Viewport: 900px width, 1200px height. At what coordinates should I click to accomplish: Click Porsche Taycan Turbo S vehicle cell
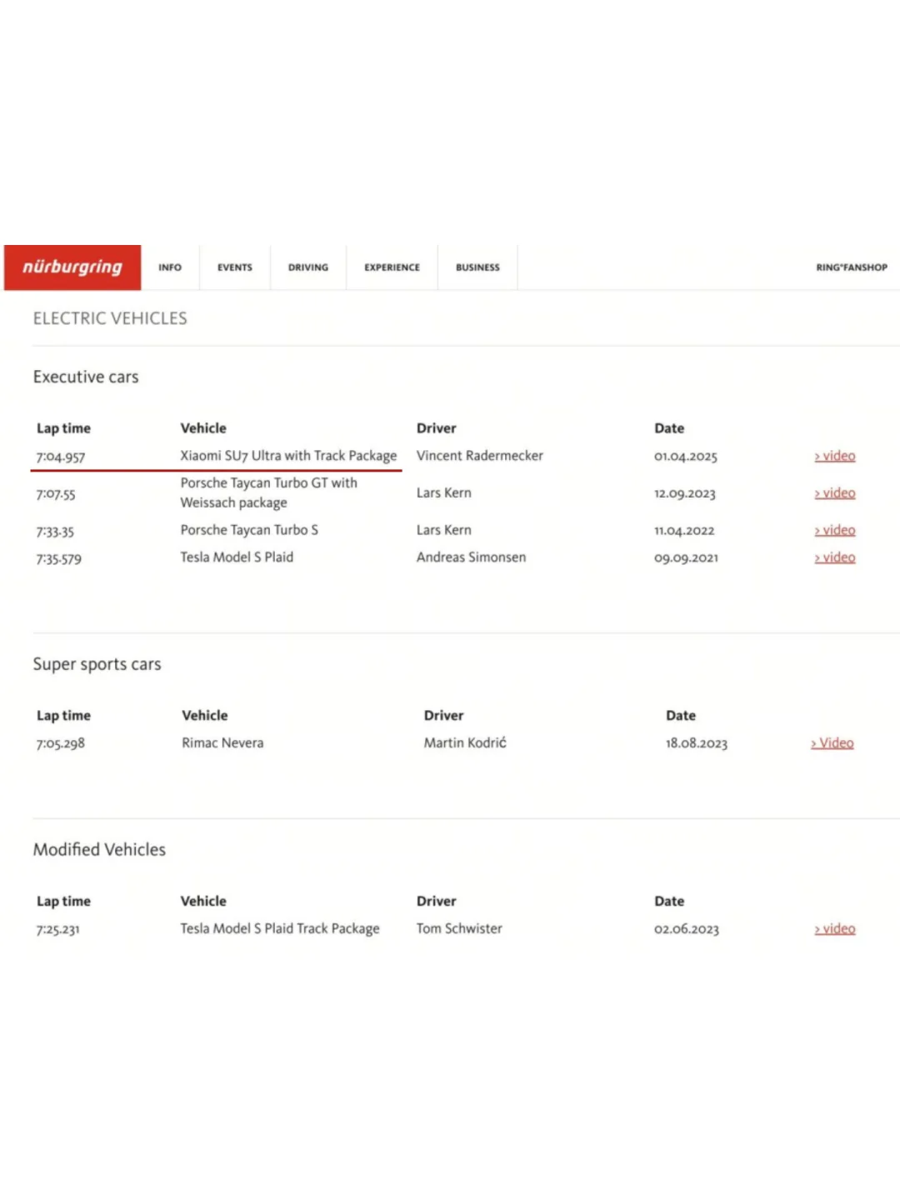tap(249, 530)
